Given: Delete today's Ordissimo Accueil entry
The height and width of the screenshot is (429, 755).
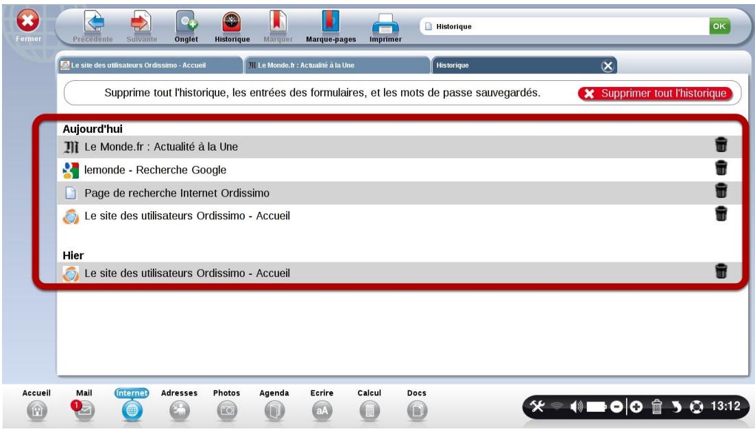Looking at the screenshot, I should click(x=721, y=213).
